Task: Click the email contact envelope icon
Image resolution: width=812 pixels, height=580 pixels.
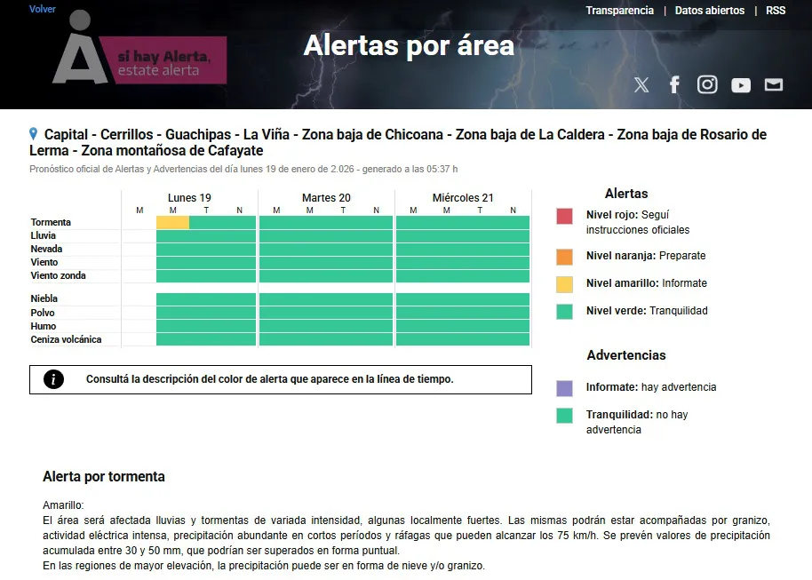Action: click(773, 84)
